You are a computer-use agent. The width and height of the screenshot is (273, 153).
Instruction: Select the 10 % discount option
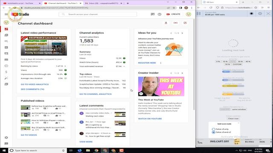pyautogui.click(x=225, y=61)
